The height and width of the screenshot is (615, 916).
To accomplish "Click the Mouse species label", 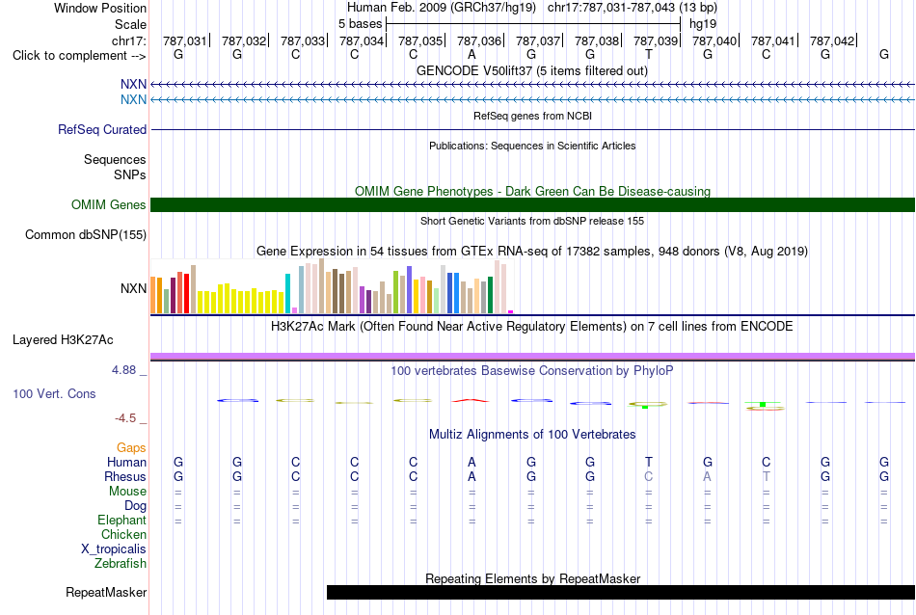I will (127, 492).
